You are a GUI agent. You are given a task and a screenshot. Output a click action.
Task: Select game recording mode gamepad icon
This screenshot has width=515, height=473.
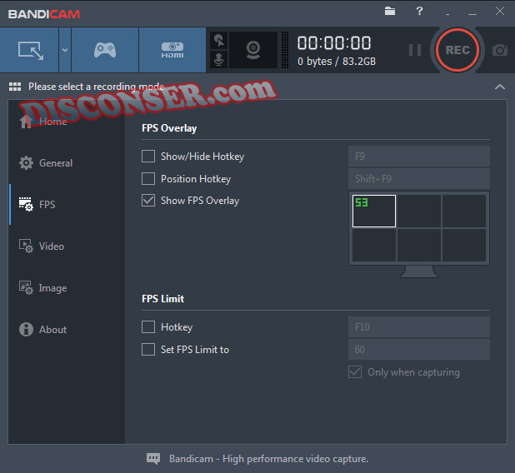click(105, 50)
